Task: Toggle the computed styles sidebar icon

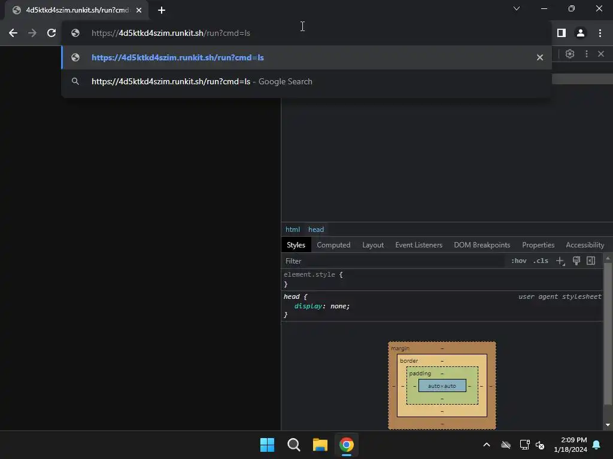Action: pos(591,261)
